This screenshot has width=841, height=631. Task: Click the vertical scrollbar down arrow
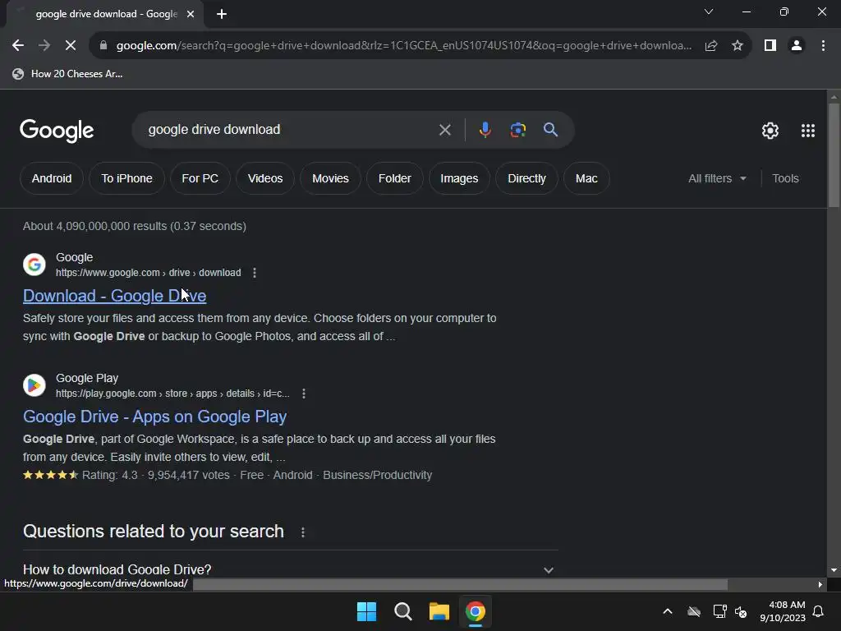[834, 570]
